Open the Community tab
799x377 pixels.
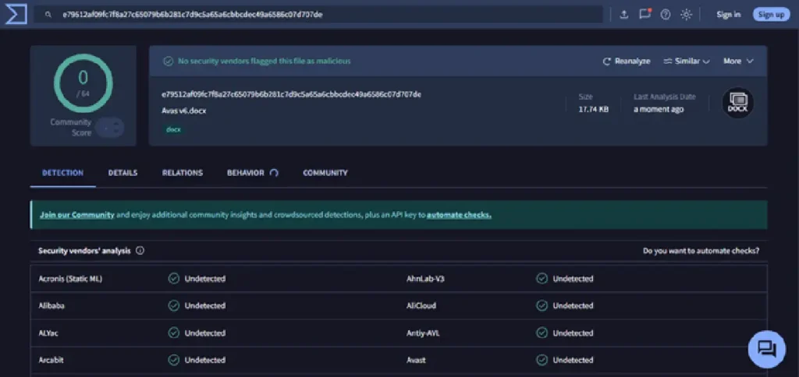pos(325,173)
